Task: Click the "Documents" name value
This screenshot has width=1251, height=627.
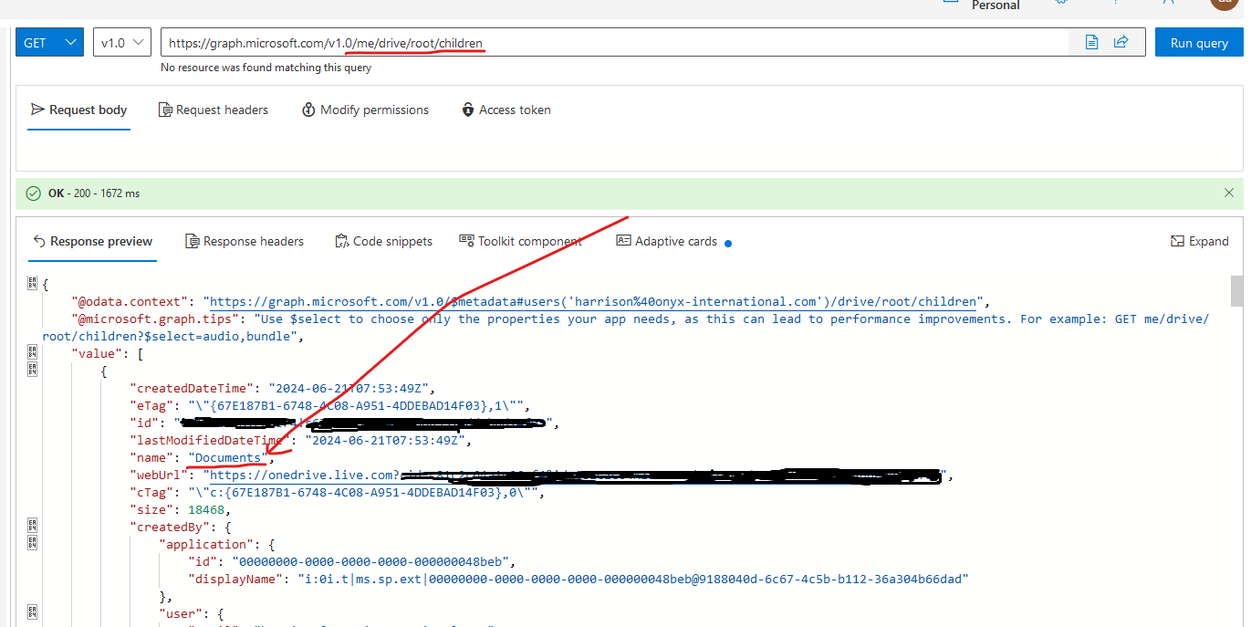Action: pyautogui.click(x=228, y=458)
